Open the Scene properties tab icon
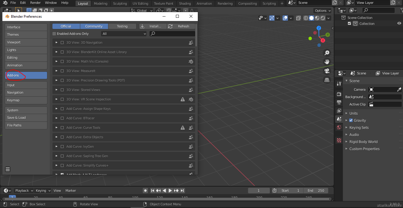Viewport: 403px width, 208px height. [339, 119]
